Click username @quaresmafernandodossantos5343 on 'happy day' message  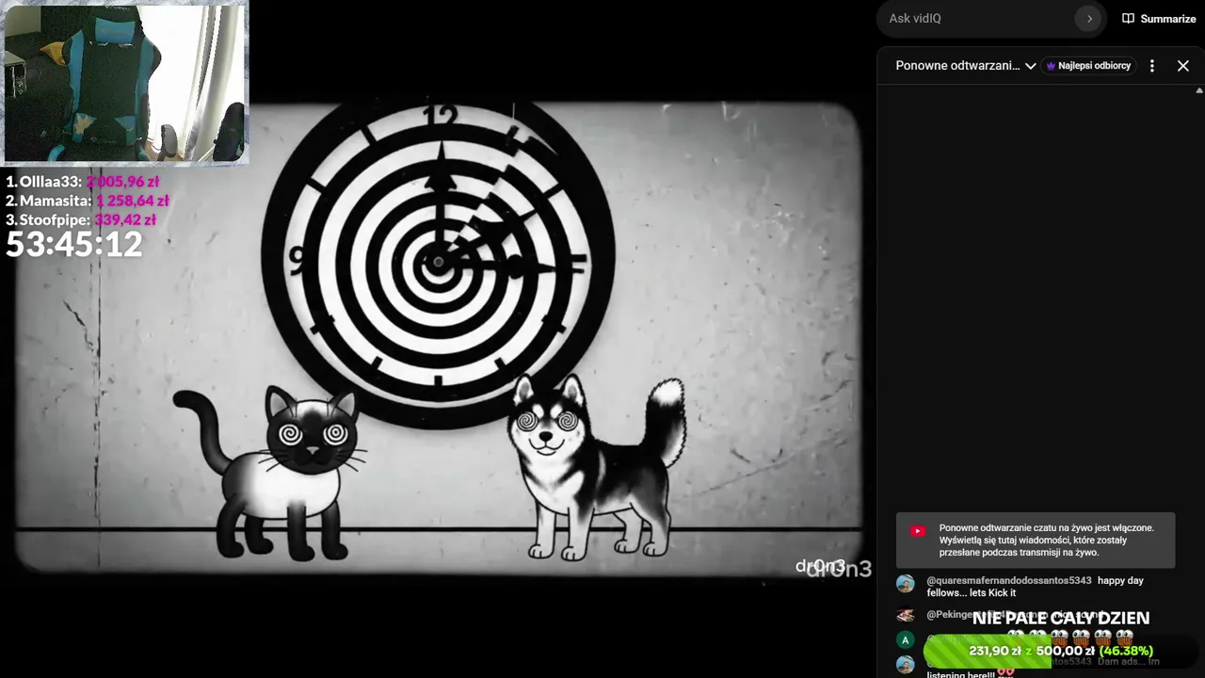(1009, 581)
